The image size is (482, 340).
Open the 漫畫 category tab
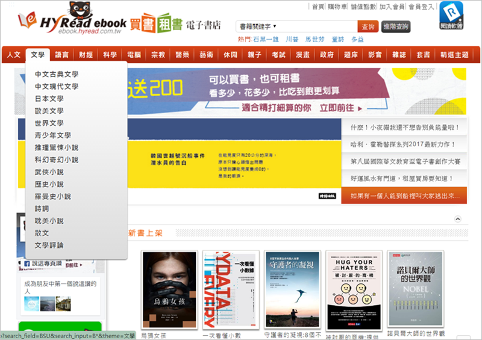click(302, 55)
